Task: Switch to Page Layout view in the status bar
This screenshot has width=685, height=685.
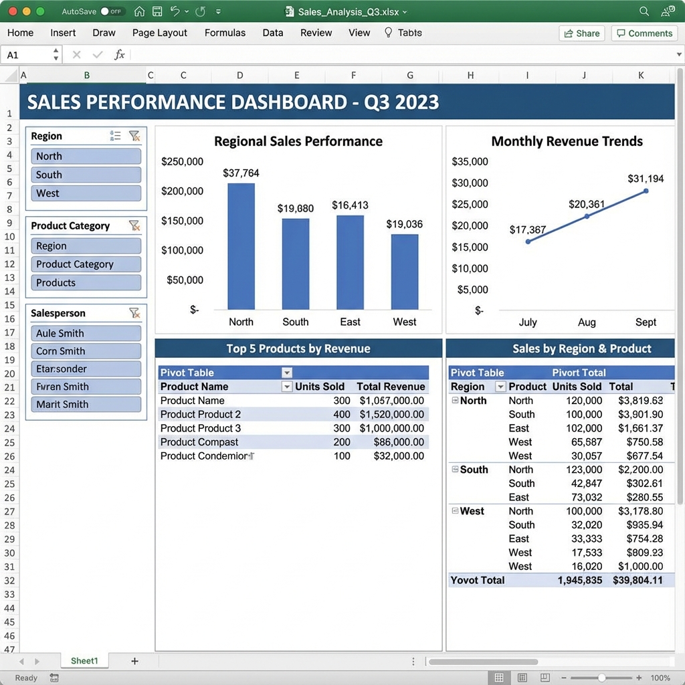Action: point(522,678)
